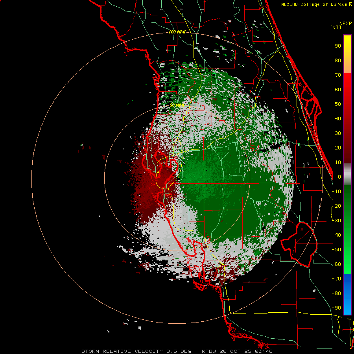Click the -50 value on velocity scale

[336, 250]
